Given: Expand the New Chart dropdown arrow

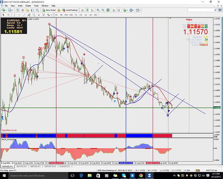Looking at the screenshot, I should pos(6,10).
